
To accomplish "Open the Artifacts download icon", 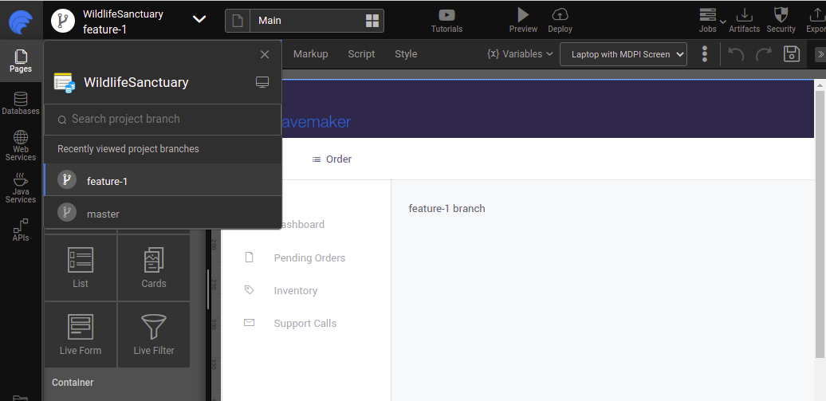I will coord(744,14).
